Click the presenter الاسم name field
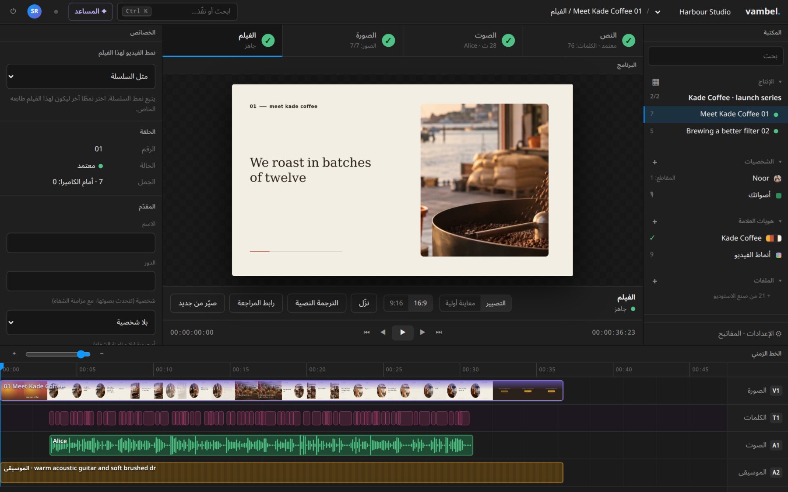The width and height of the screenshot is (788, 492). (x=81, y=243)
